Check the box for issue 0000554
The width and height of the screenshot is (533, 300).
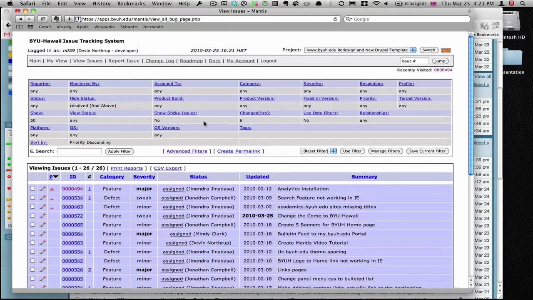pyautogui.click(x=32, y=252)
